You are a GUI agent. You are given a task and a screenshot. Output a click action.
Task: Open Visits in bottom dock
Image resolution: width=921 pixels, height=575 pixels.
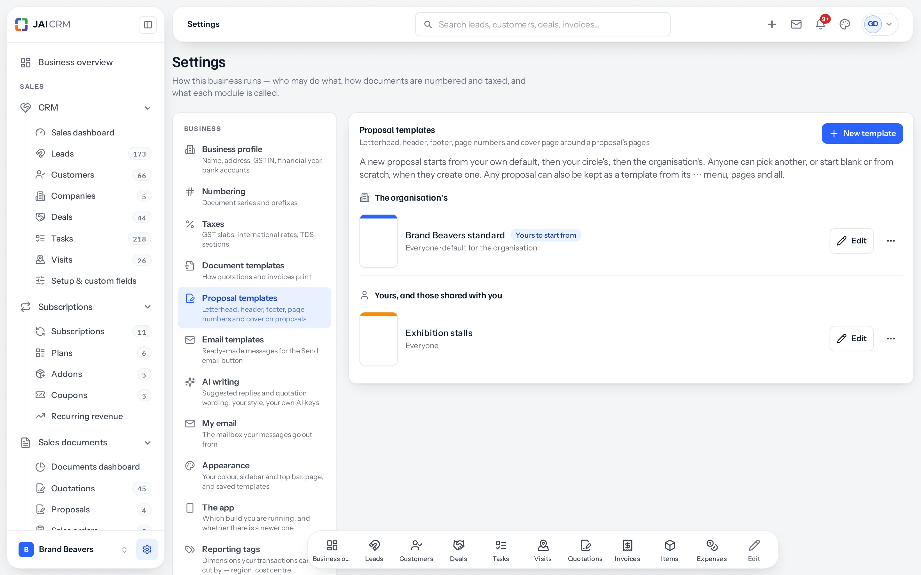pos(543,550)
